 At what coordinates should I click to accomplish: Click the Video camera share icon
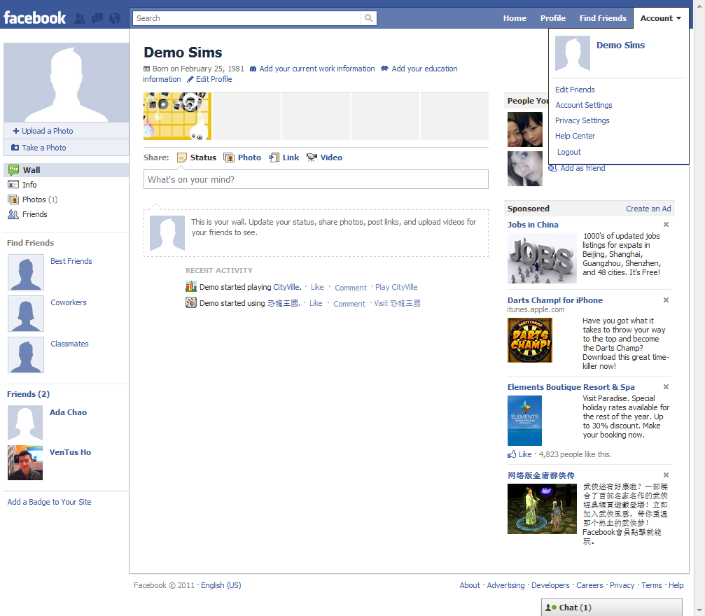[x=312, y=157]
